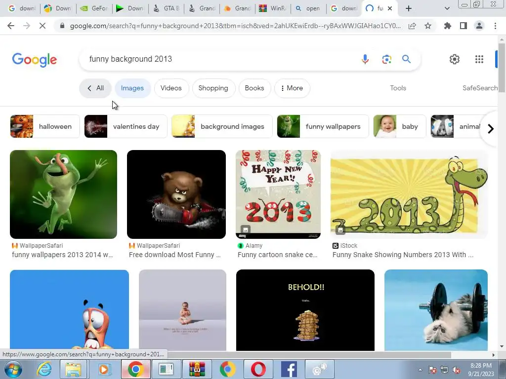
Task: Open the Happy New Year 2013 thumbnail
Action: [x=278, y=194]
